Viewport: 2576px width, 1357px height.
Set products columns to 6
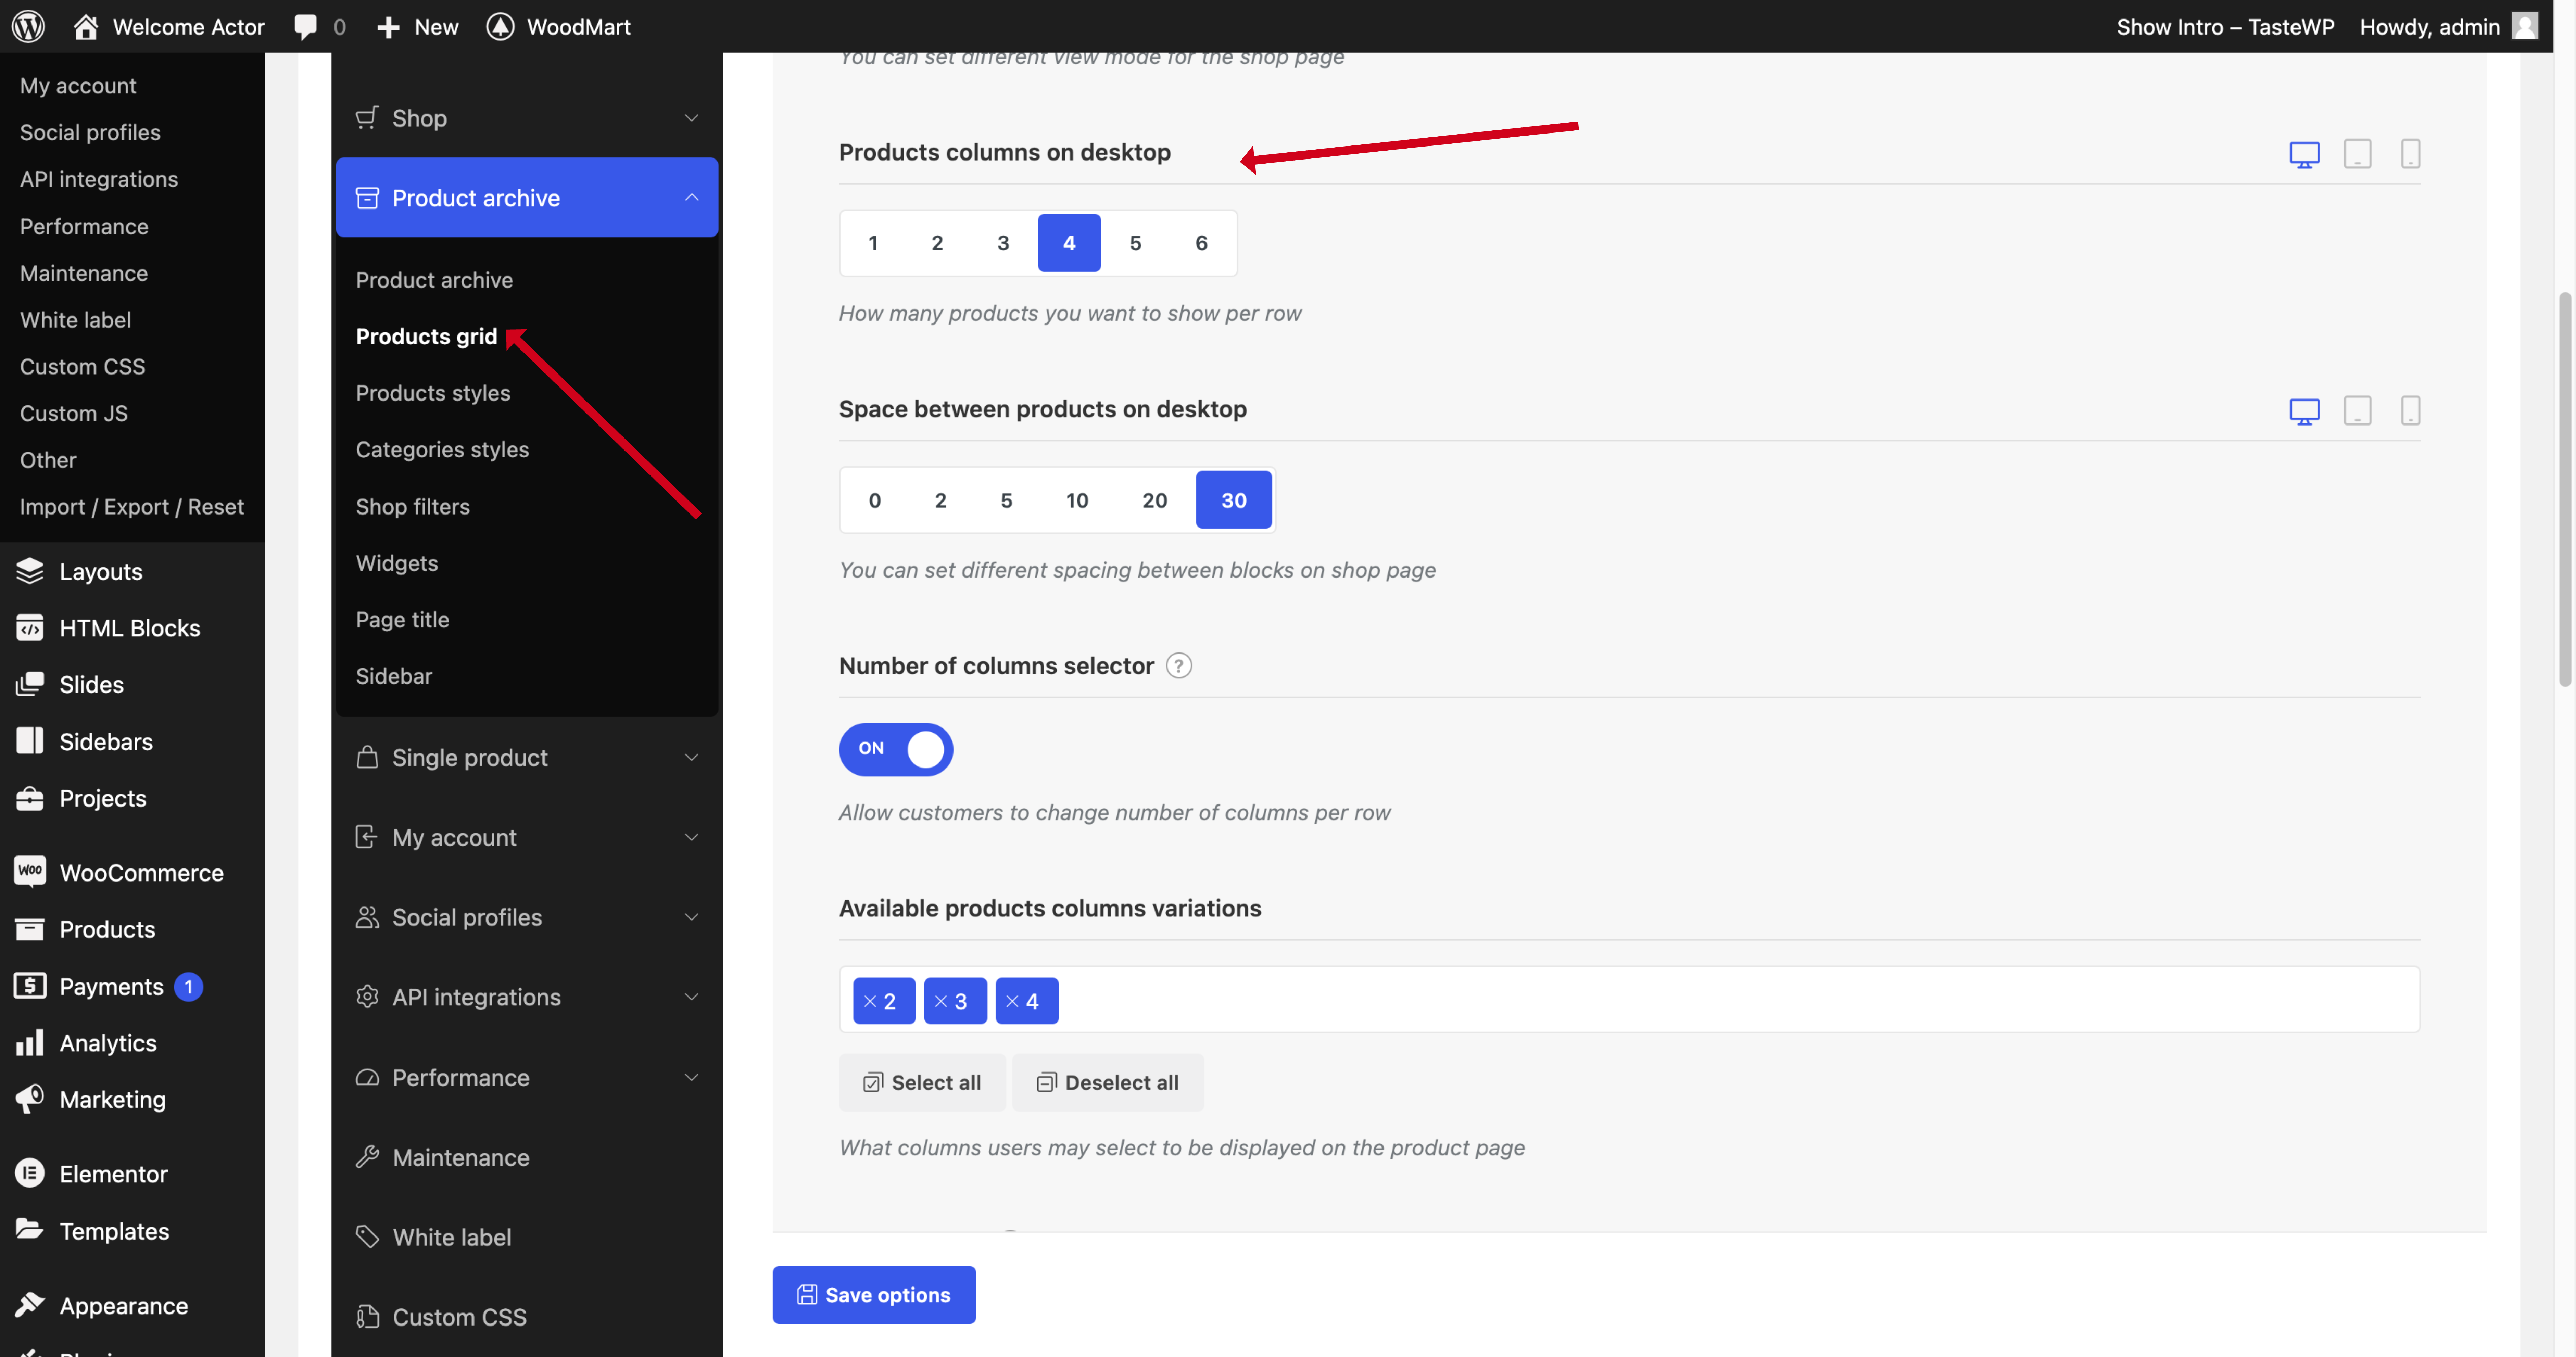[1201, 243]
